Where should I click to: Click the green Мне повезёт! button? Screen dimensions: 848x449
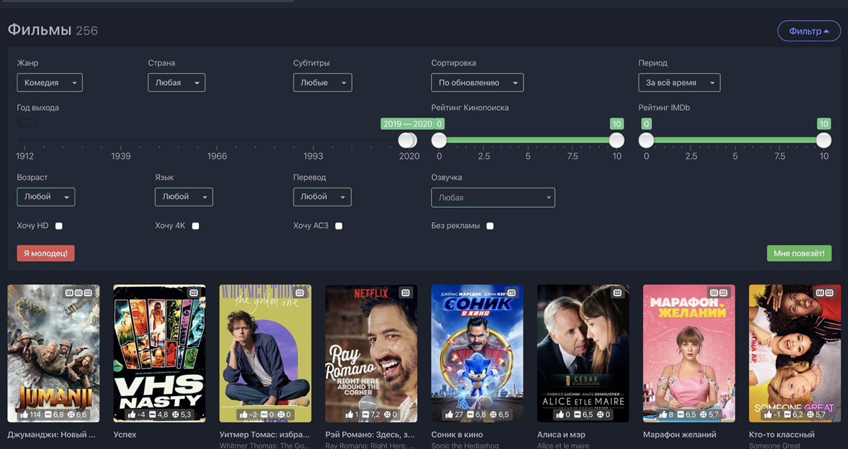(x=799, y=253)
